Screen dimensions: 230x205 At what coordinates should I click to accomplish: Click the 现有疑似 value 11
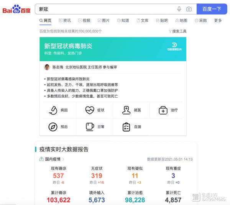tap(135, 175)
